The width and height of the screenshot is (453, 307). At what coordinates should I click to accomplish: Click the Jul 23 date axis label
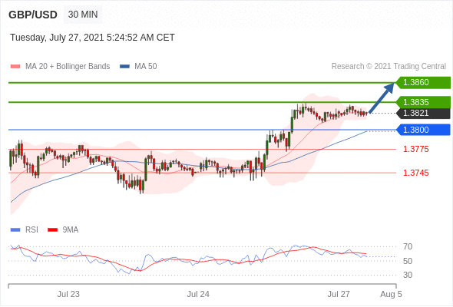coord(68,294)
